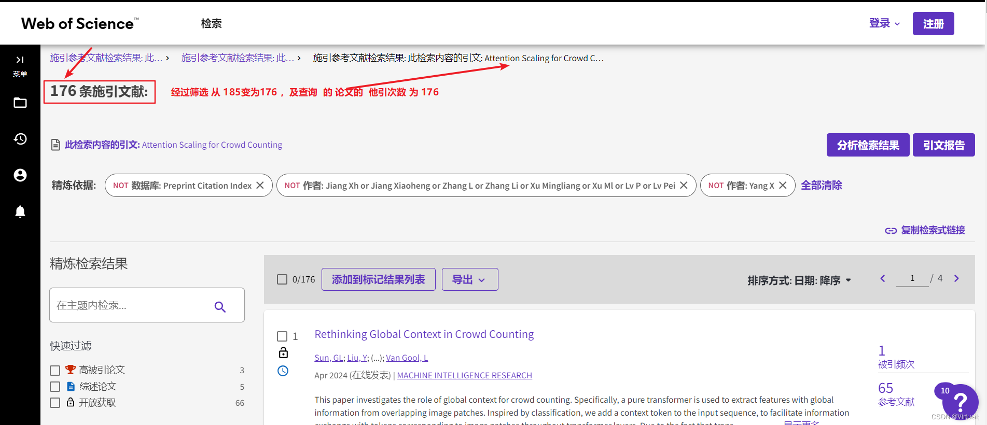Click 全部清除 to clear filters
987x425 pixels.
click(x=822, y=185)
